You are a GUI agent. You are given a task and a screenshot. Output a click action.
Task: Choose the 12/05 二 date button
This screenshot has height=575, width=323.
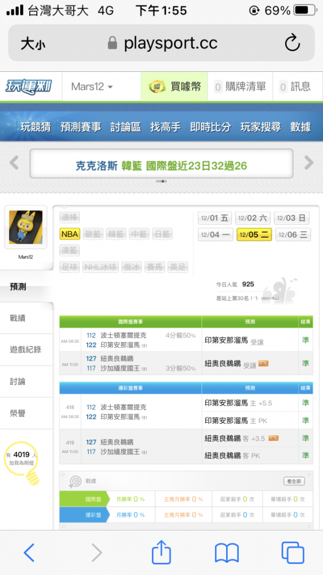pyautogui.click(x=254, y=235)
